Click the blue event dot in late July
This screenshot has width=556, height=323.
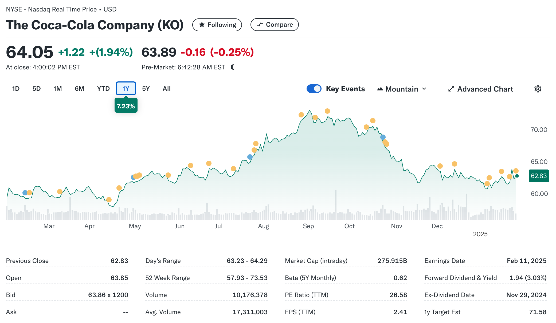point(250,157)
